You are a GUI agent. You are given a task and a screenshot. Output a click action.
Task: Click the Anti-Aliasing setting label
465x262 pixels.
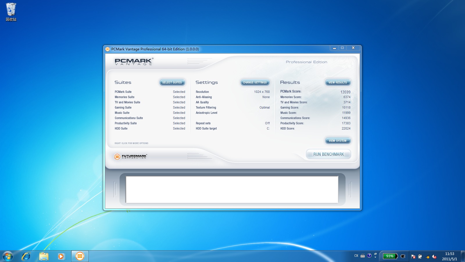204,97
